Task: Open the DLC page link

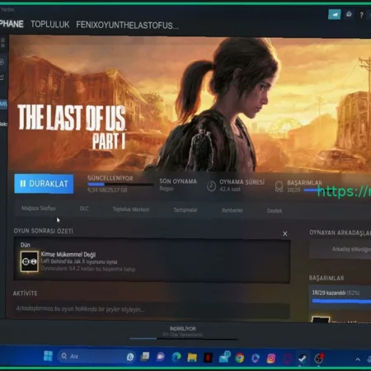Action: (x=84, y=209)
